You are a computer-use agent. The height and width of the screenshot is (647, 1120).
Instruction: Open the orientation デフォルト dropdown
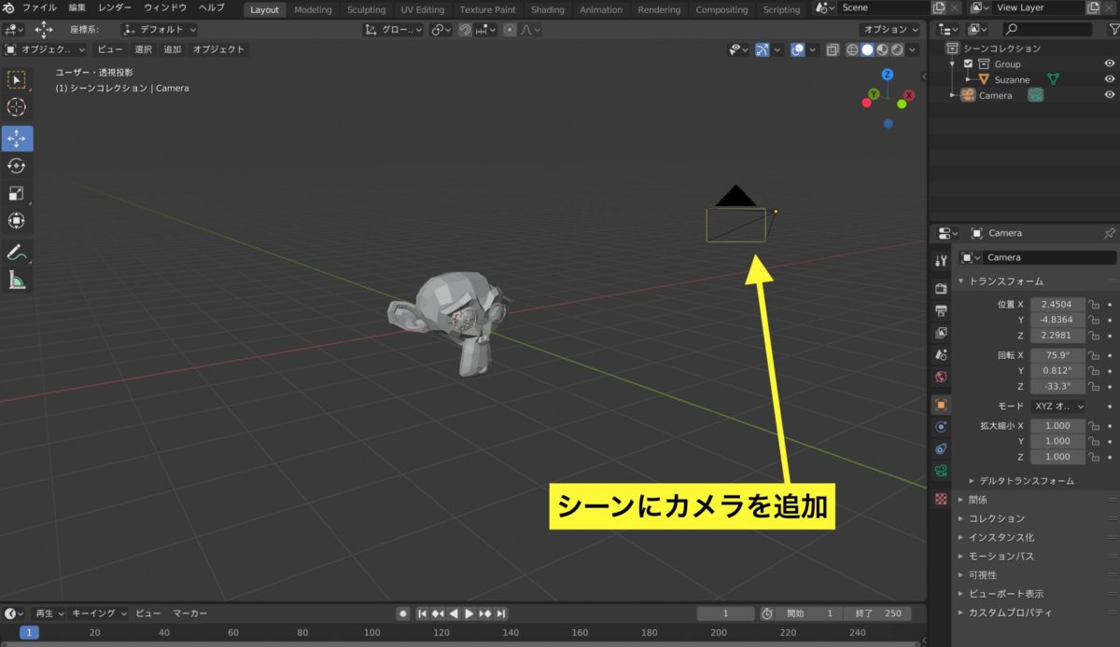pos(160,30)
